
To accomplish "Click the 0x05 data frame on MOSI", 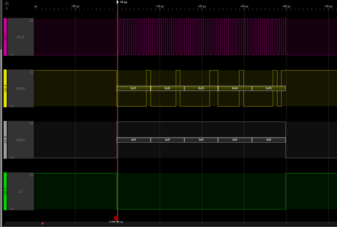I will pos(269,88).
